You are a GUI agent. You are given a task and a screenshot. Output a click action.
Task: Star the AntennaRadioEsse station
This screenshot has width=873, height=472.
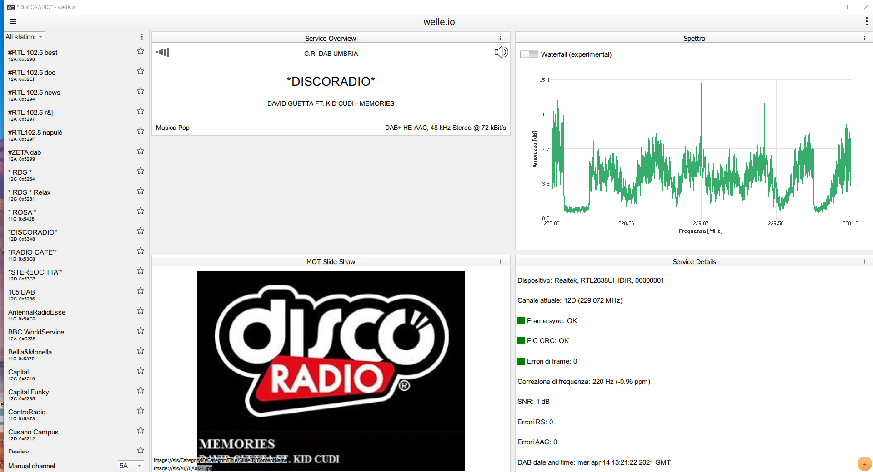(x=140, y=311)
